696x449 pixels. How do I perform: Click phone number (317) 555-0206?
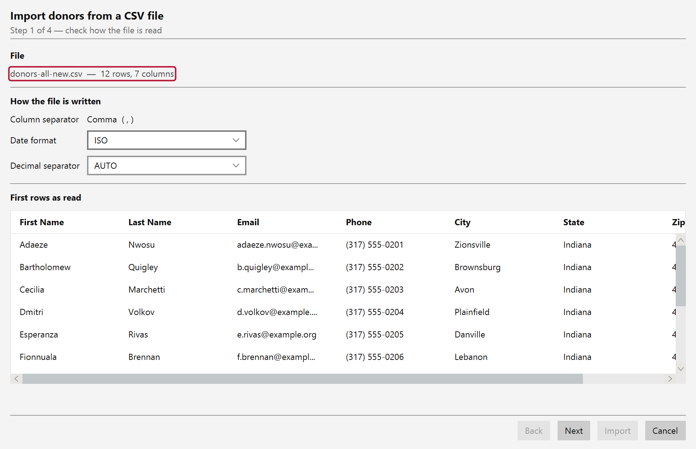pyautogui.click(x=374, y=357)
